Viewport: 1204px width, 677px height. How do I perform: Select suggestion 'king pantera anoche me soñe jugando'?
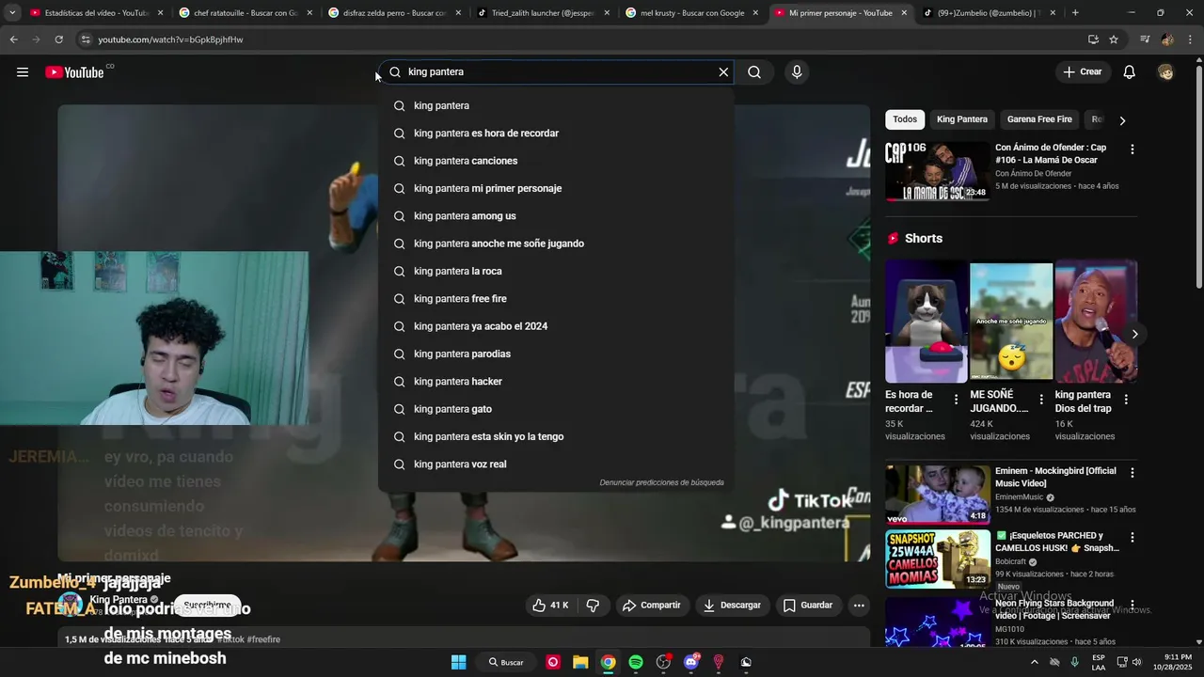(555, 244)
